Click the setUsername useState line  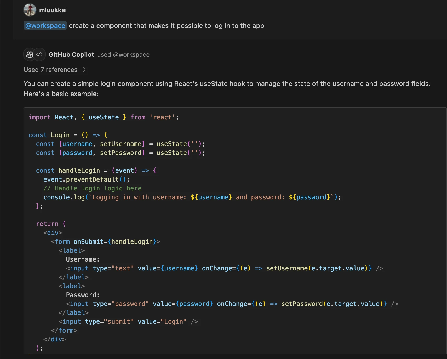click(121, 144)
